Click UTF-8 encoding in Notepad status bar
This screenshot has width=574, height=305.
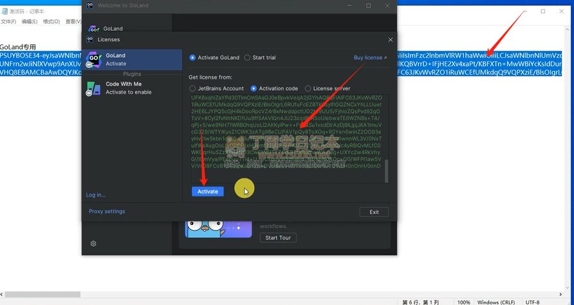tap(533, 302)
